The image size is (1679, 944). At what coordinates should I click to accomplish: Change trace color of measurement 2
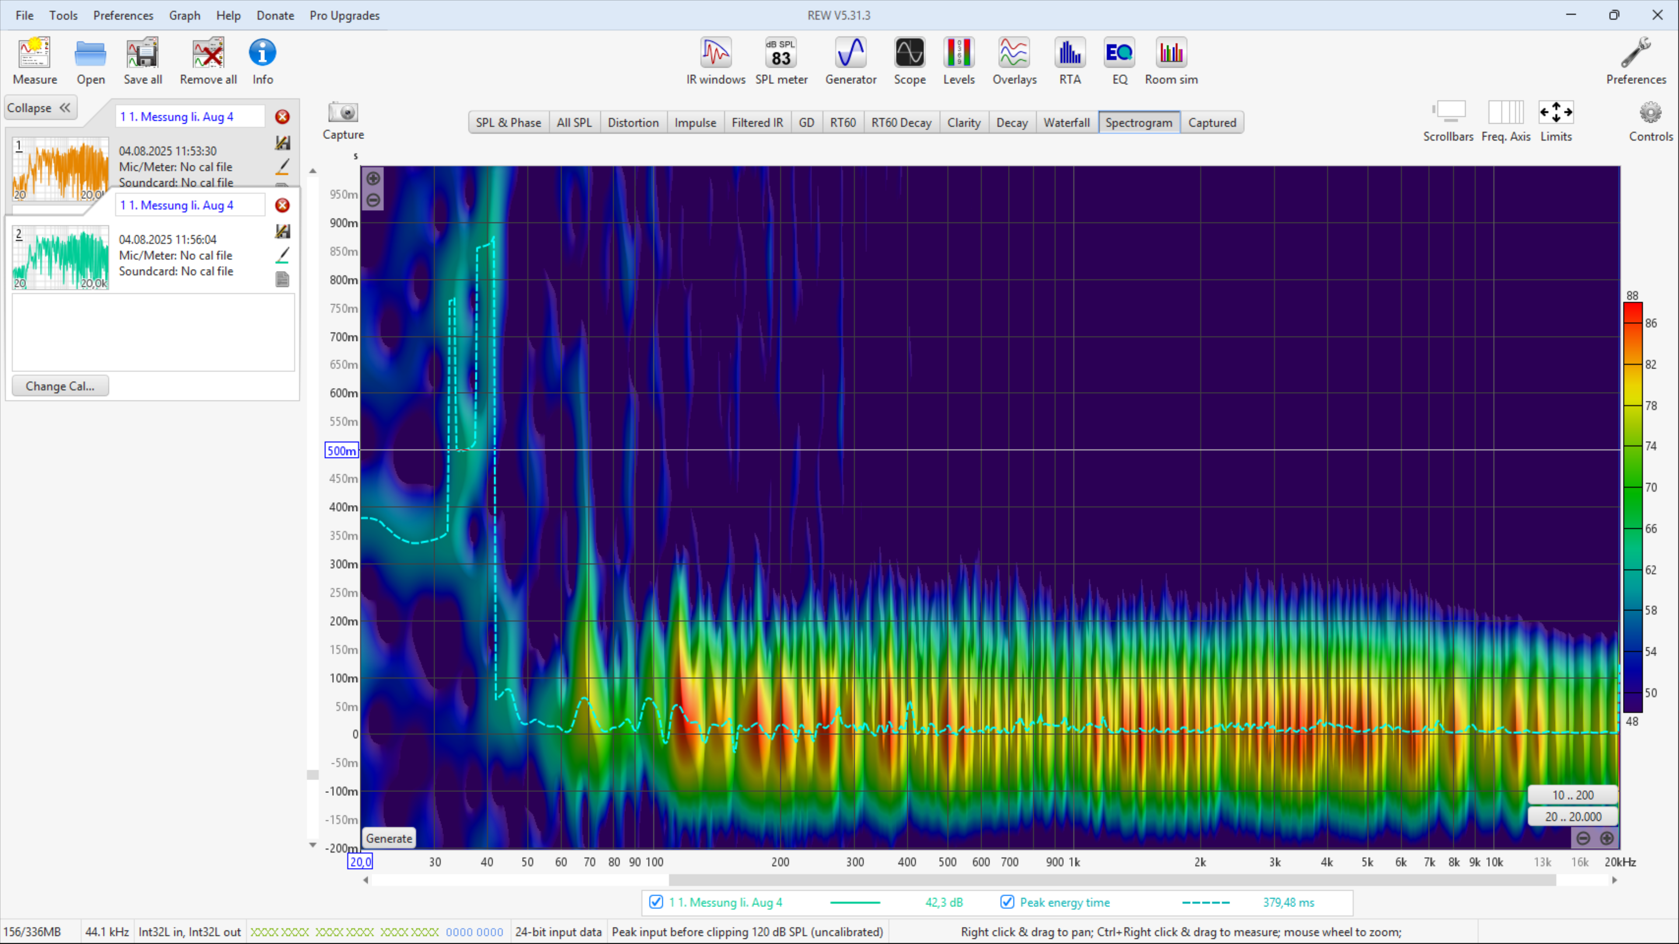(282, 255)
